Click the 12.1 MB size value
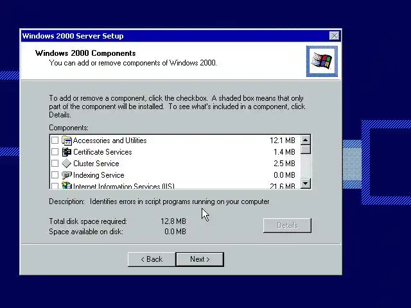This screenshot has width=411, height=308. tap(283, 141)
